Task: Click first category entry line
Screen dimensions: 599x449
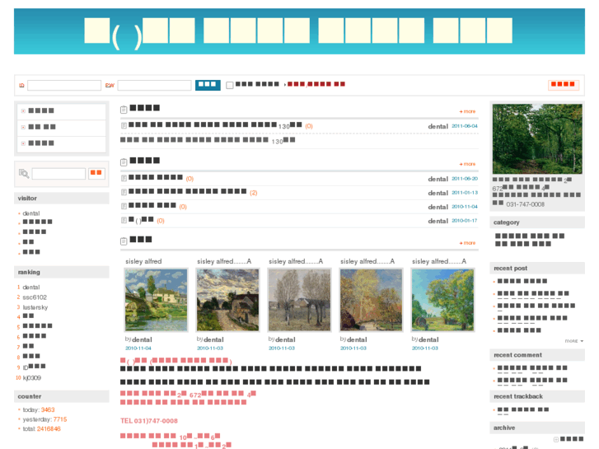Action: coord(530,236)
